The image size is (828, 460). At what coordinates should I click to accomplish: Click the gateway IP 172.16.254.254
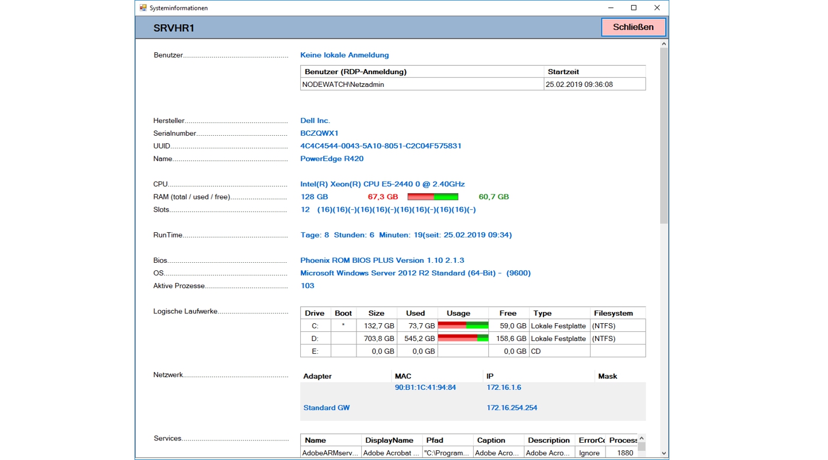pos(512,408)
